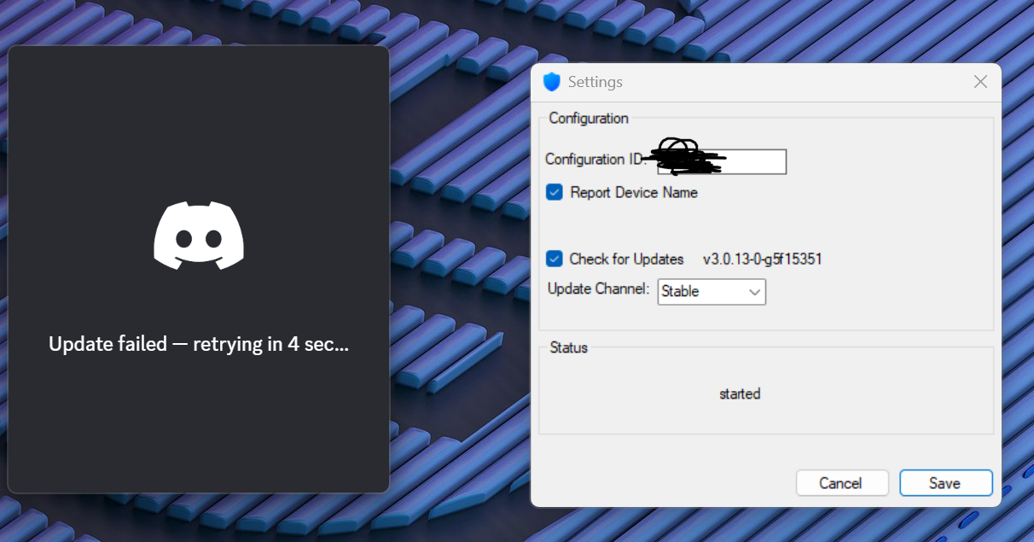Click the 'Configuration ID' label
Viewport: 1034px width, 542px height.
(595, 159)
